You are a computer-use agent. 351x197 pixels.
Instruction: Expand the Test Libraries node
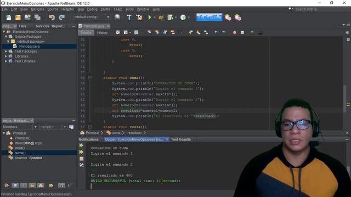[x=6, y=61]
